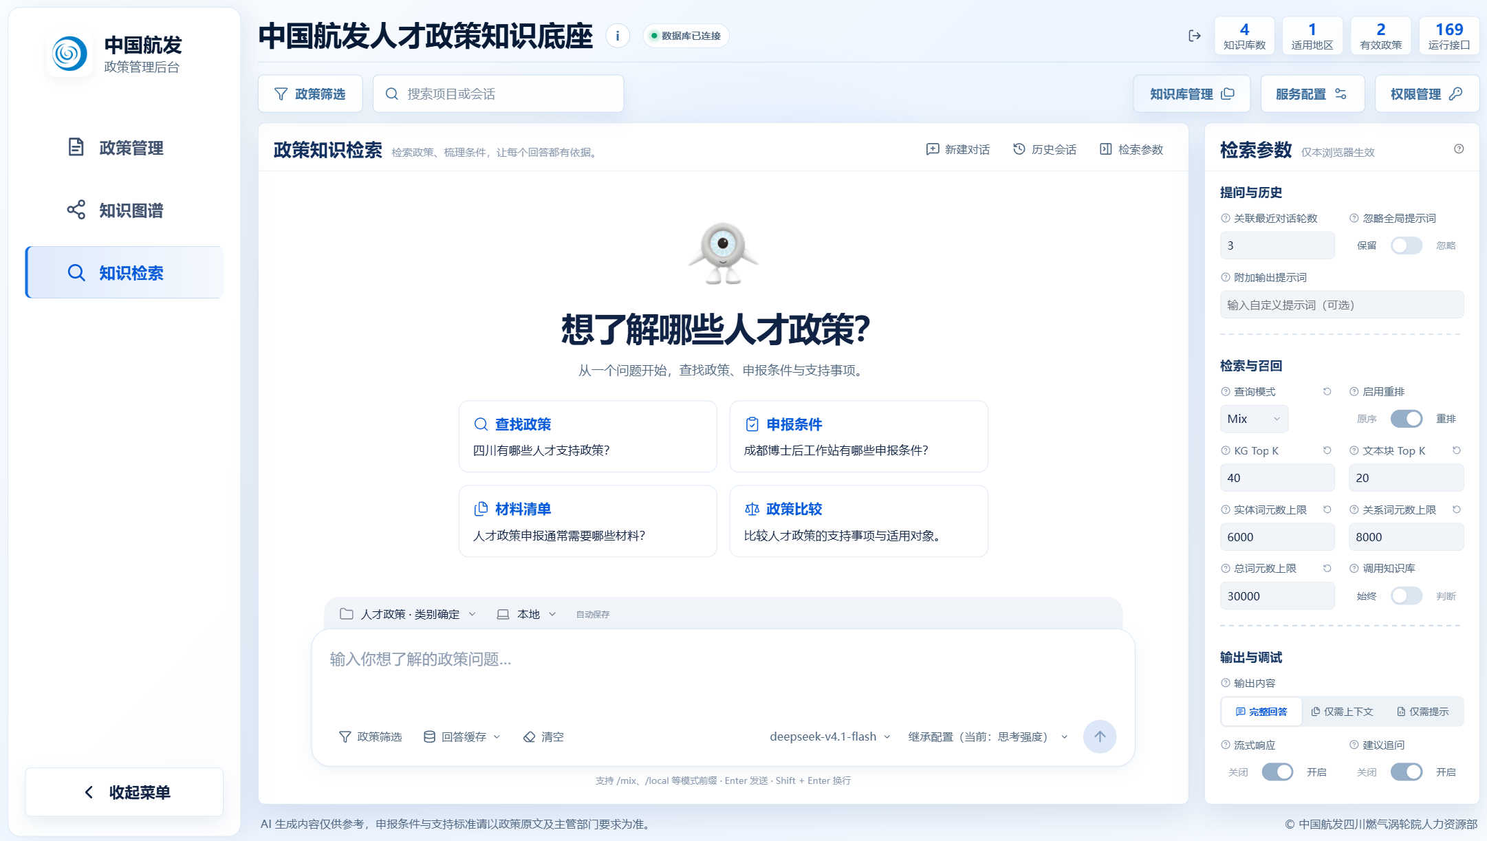Viewport: 1487px width, 841px height.
Task: Reset the 总词元数上限 value
Action: pyautogui.click(x=1327, y=568)
